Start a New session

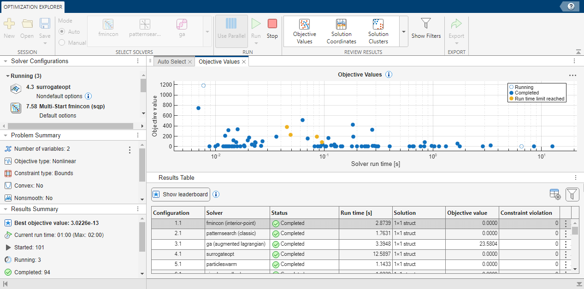[x=9, y=25]
